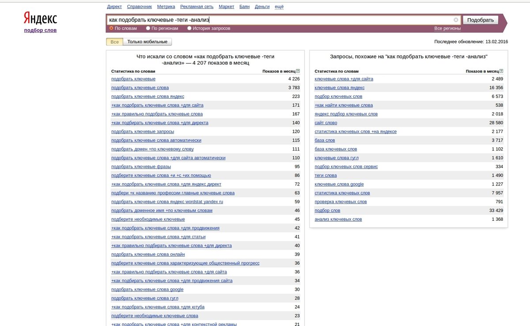Open 'подберите необходимые ключевые слова' link

[155, 316]
